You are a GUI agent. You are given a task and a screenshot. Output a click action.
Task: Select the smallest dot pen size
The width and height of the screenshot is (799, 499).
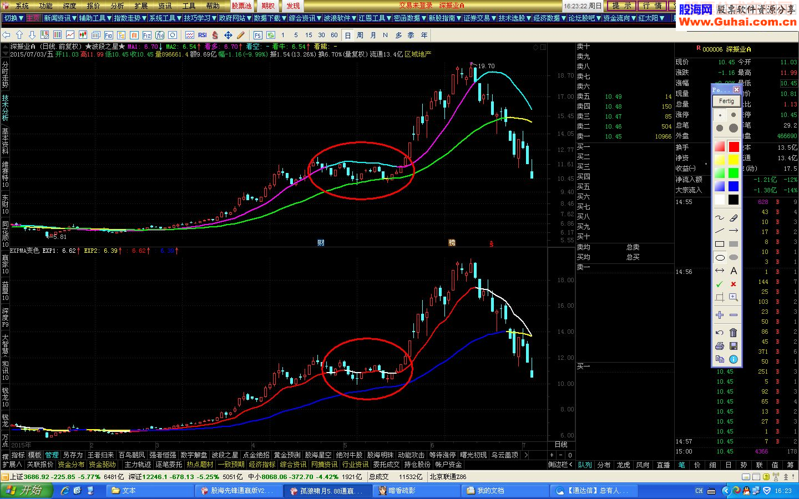click(720, 115)
